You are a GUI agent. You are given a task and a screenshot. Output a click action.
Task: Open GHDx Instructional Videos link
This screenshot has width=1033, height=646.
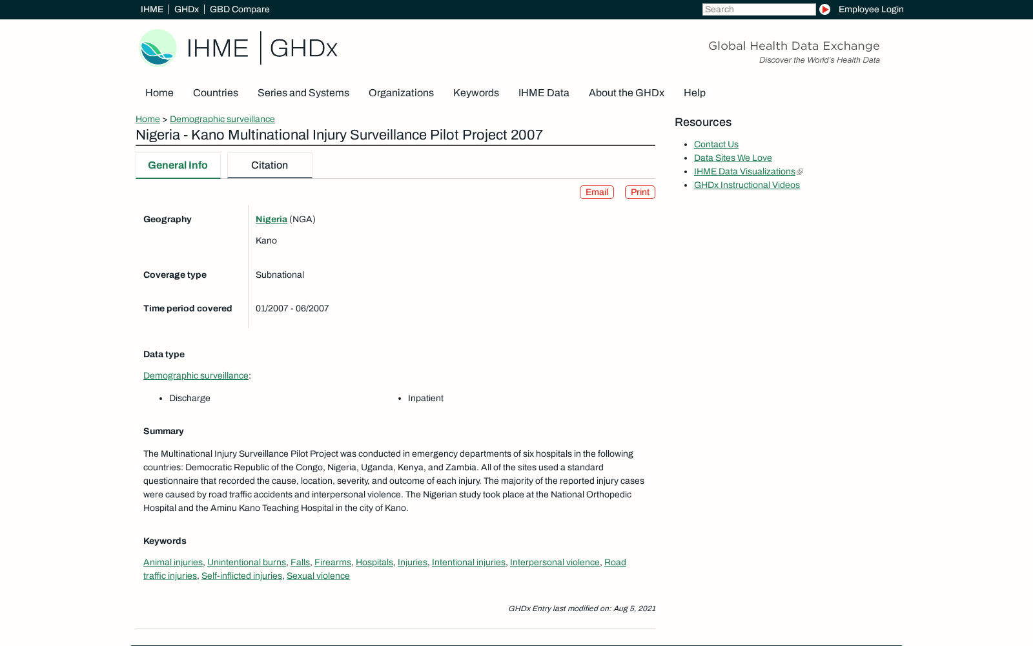click(x=747, y=185)
